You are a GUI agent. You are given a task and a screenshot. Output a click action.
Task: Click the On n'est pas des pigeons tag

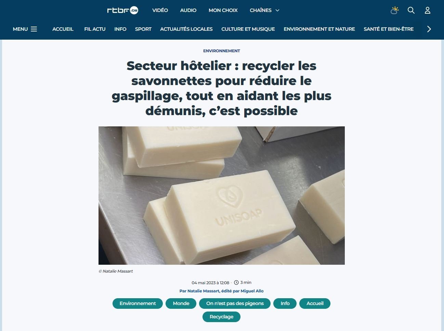[x=235, y=303]
